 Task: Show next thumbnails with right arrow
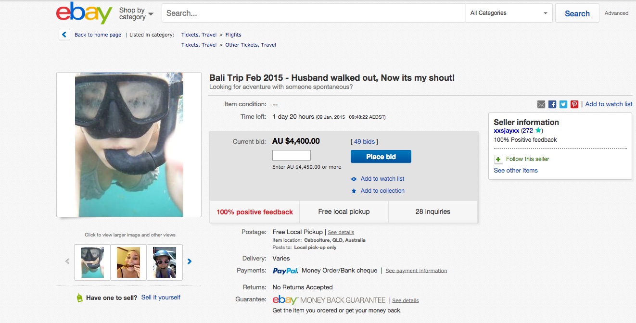click(x=190, y=261)
